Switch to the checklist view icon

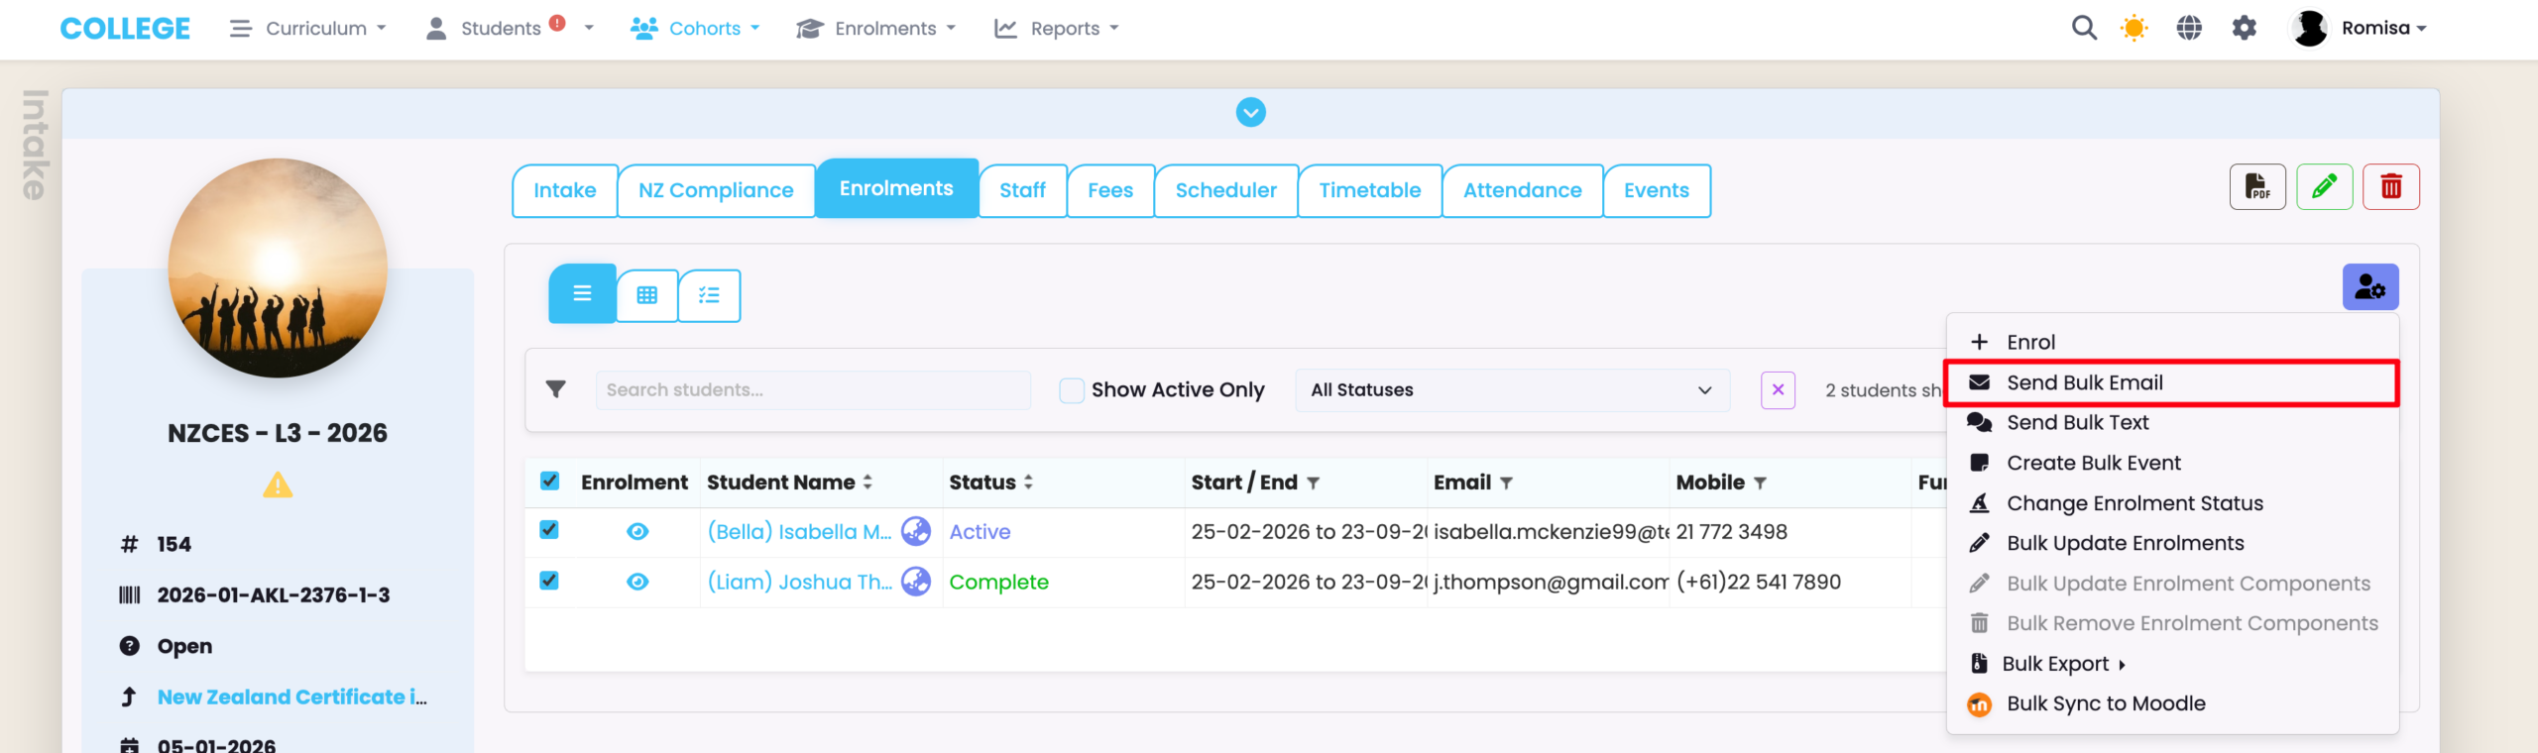coord(709,295)
